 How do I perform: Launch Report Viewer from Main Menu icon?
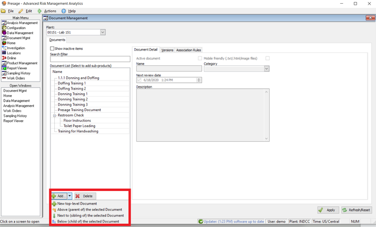tap(4, 68)
